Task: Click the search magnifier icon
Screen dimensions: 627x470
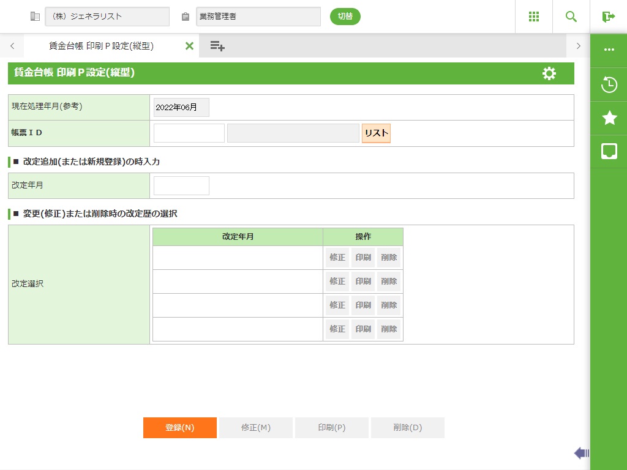Action: tap(571, 17)
